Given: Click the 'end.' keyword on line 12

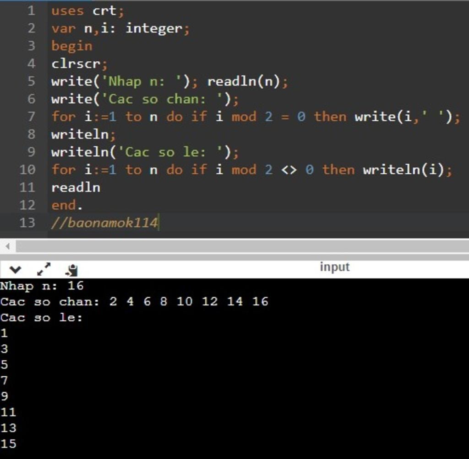Looking at the screenshot, I should point(67,205).
